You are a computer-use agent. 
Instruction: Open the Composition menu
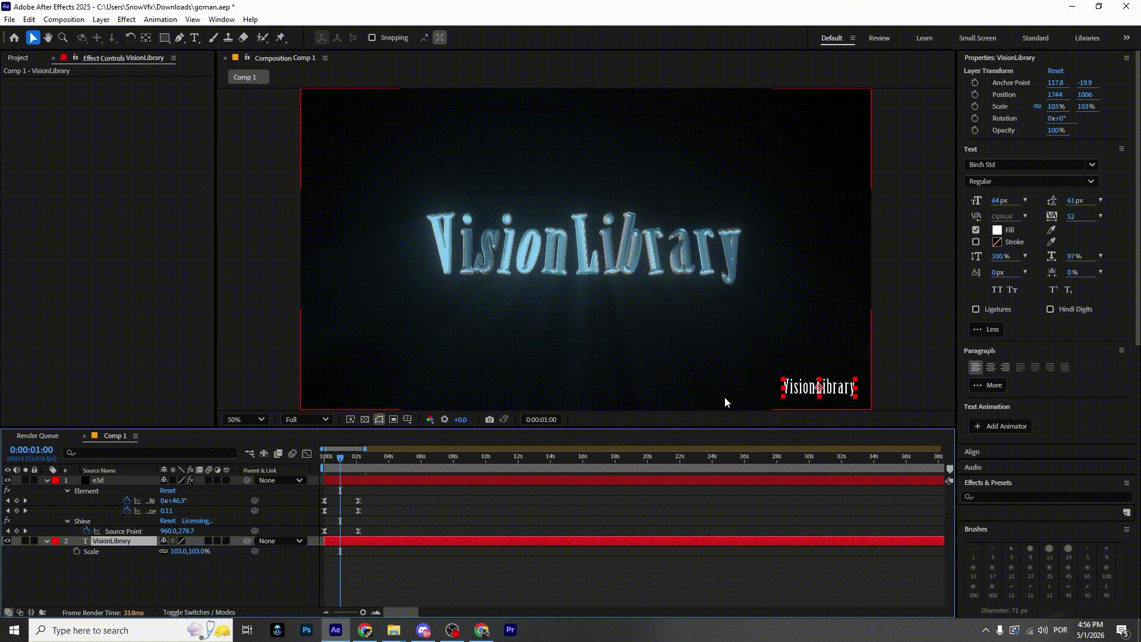tap(64, 20)
